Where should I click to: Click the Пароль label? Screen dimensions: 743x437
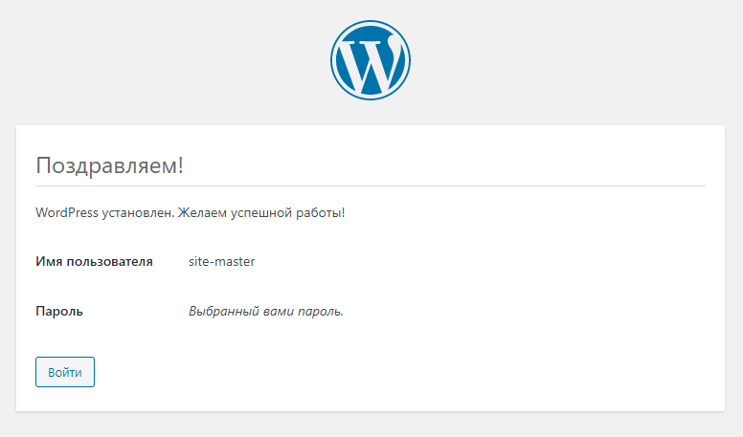point(59,311)
